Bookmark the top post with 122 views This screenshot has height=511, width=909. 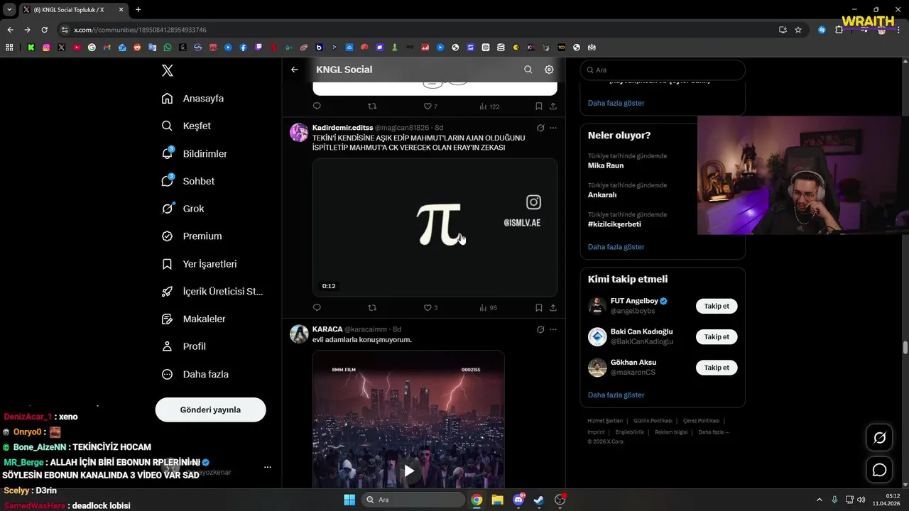[539, 106]
